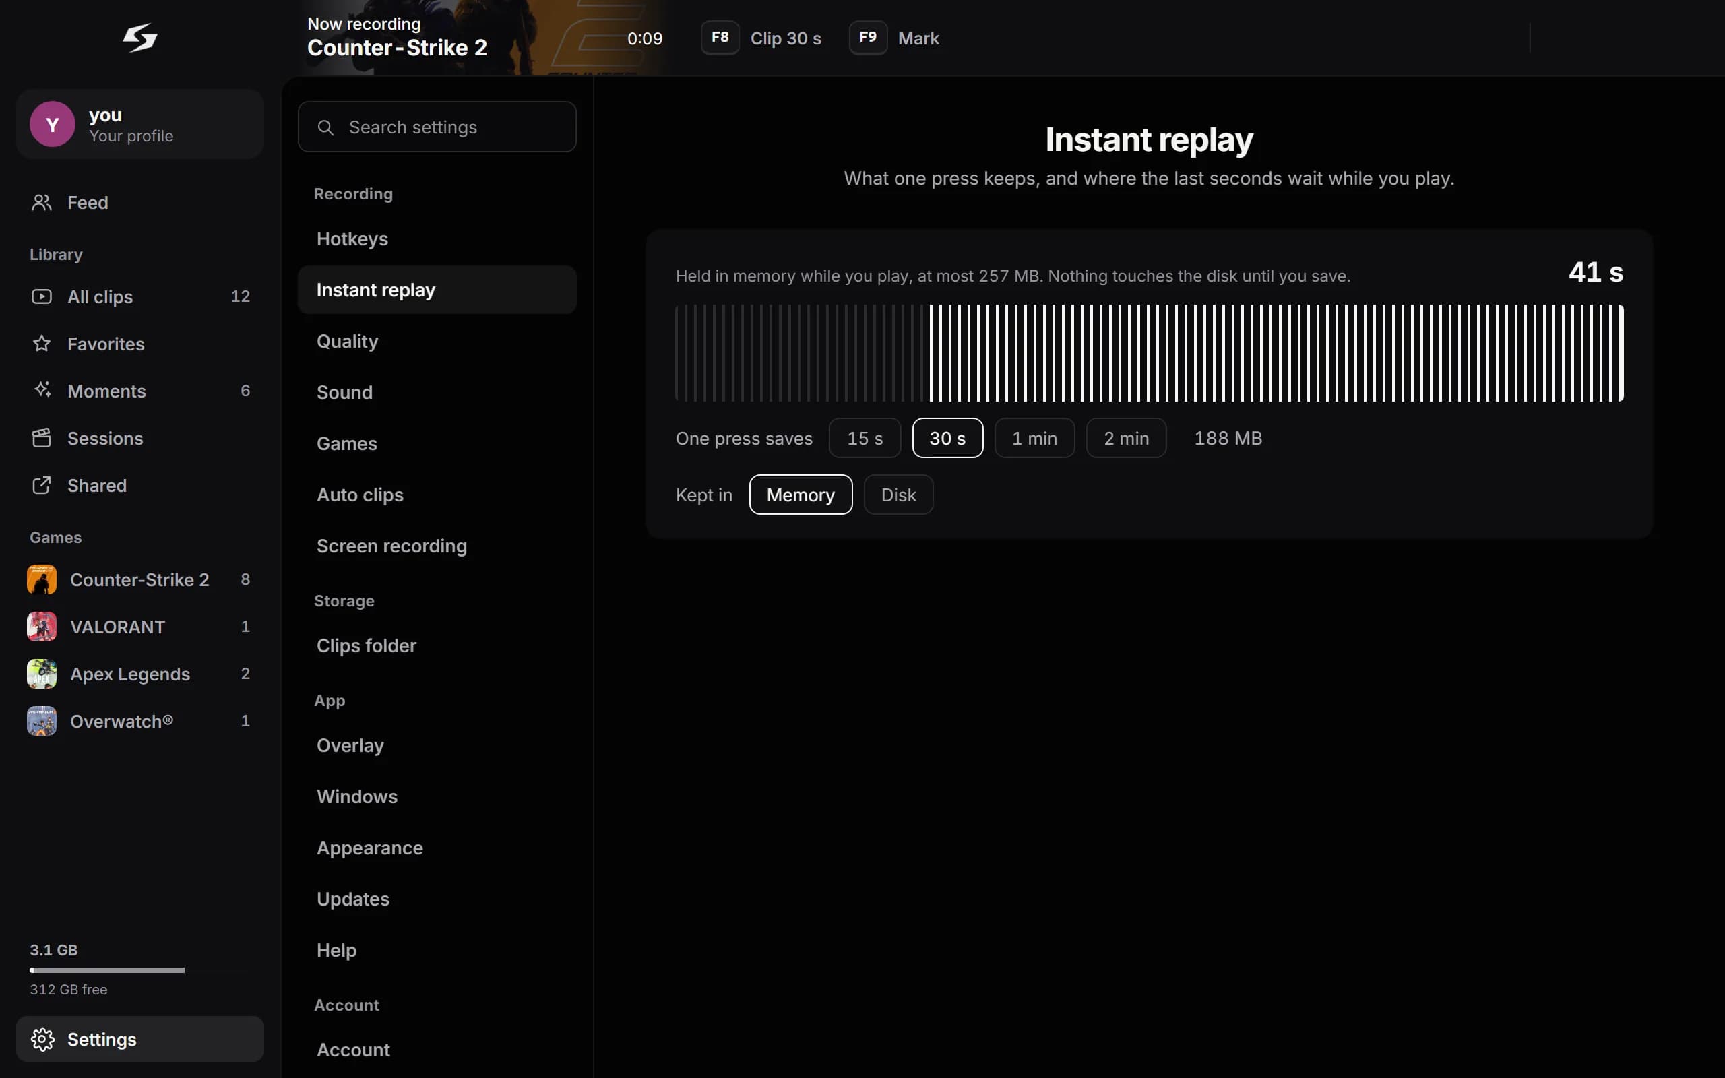Select the 30 s save length
1725x1078 pixels.
point(947,438)
